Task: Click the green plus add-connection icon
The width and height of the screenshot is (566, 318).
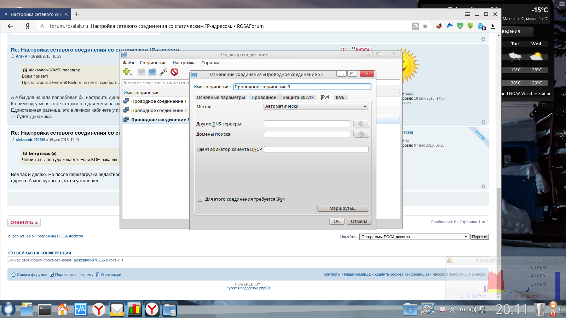Action: (x=127, y=72)
